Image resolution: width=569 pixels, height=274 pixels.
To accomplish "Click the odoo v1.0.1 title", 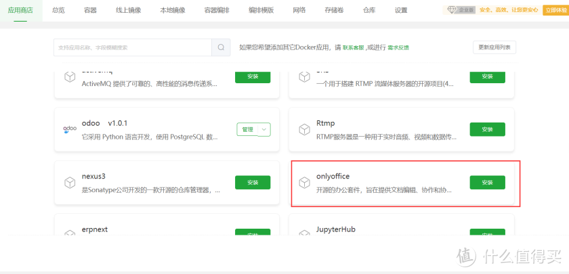I will coord(104,123).
